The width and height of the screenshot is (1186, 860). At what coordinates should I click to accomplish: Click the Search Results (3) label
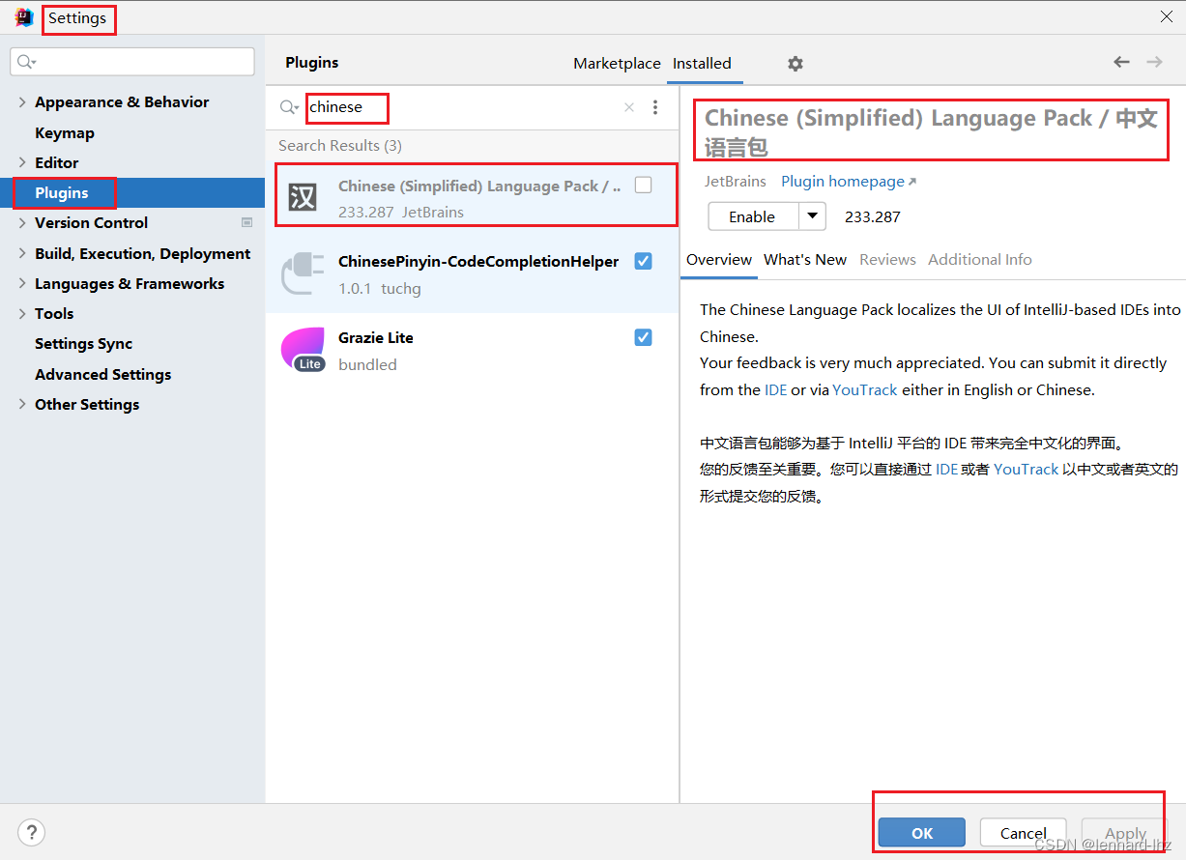340,145
